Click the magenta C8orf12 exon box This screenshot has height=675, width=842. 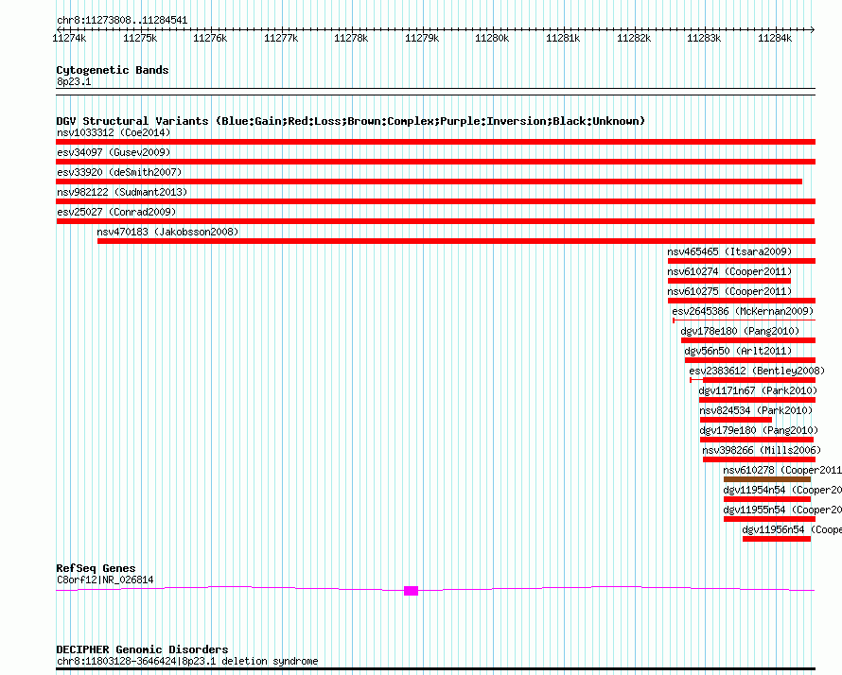411,591
